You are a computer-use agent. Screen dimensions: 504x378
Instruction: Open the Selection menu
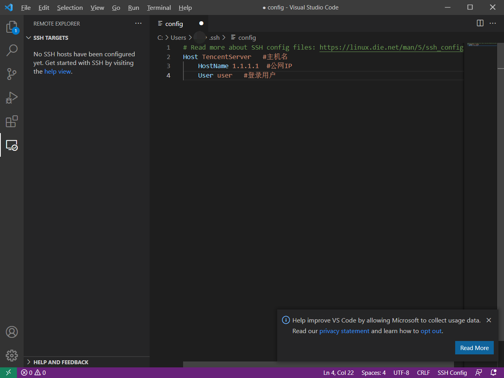[x=70, y=7]
